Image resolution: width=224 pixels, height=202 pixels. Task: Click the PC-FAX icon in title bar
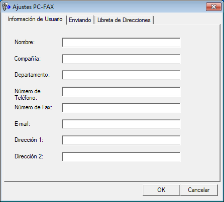[7, 7]
